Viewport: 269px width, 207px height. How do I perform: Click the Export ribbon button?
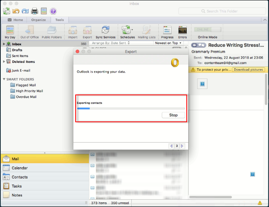[x=87, y=32]
